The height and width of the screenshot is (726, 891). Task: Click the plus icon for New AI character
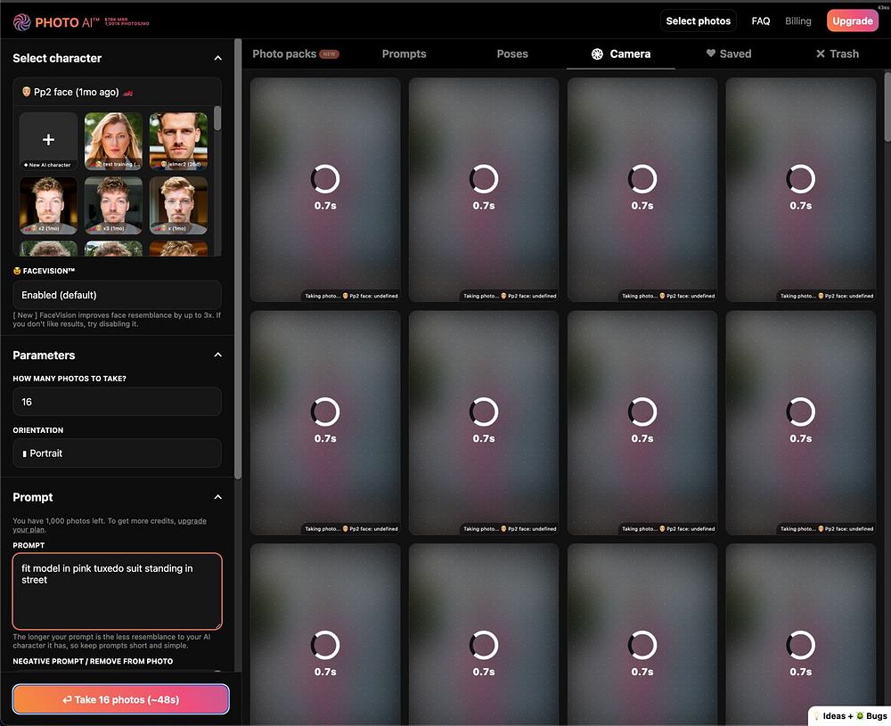(48, 139)
